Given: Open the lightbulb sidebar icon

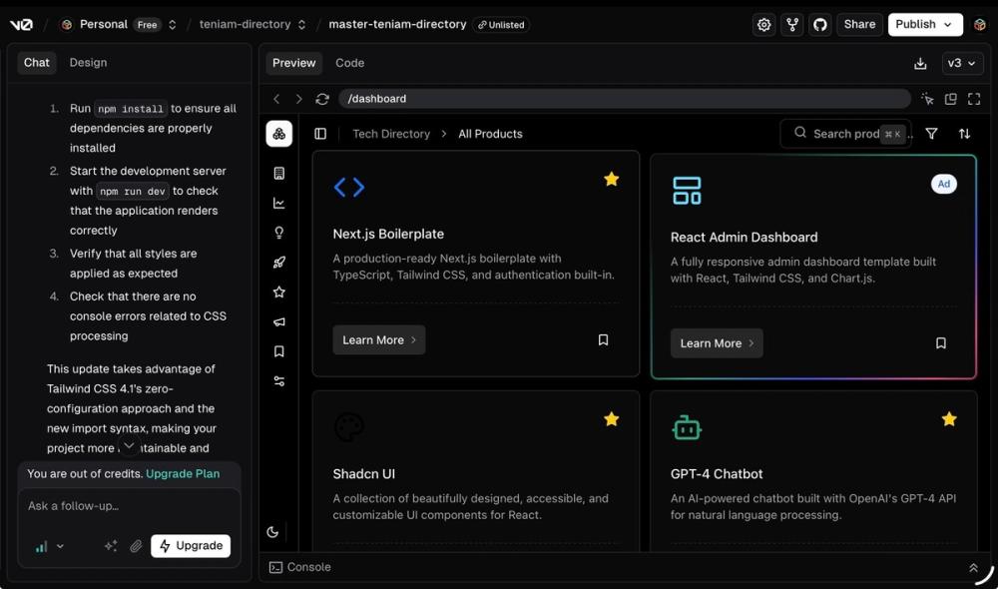Looking at the screenshot, I should [278, 233].
